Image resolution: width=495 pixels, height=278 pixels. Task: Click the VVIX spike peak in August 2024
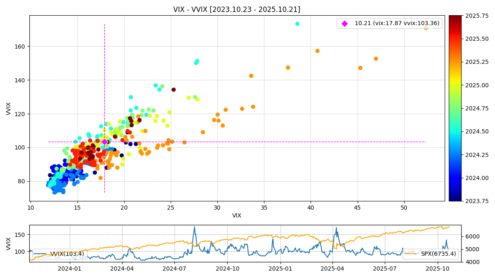(x=195, y=227)
